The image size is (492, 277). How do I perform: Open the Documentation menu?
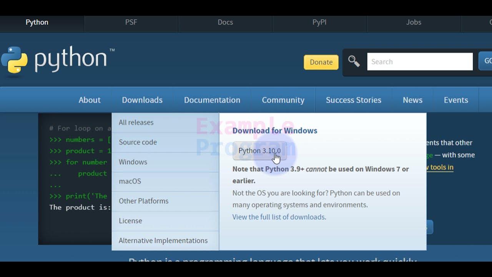(x=212, y=100)
